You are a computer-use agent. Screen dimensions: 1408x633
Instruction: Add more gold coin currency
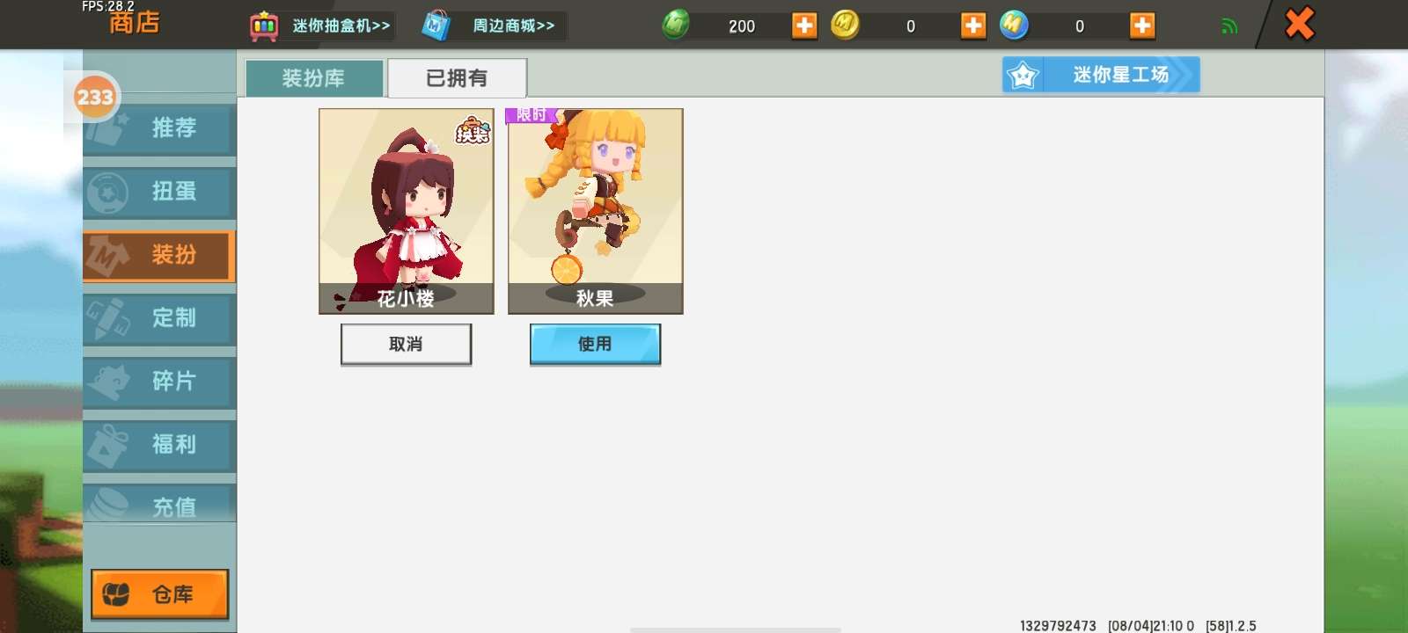point(973,25)
